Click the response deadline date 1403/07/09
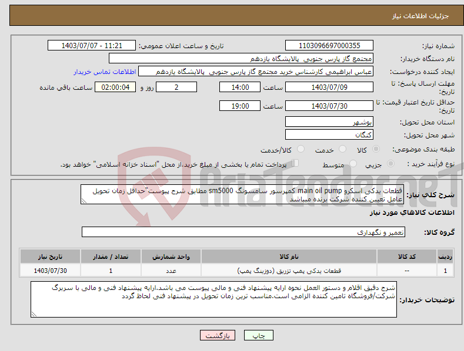464x351 pixels. point(329,87)
